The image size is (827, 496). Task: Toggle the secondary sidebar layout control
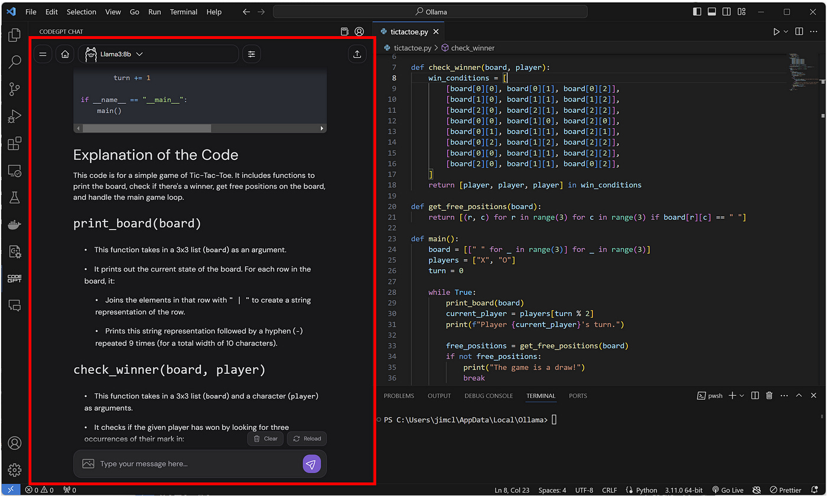point(726,11)
